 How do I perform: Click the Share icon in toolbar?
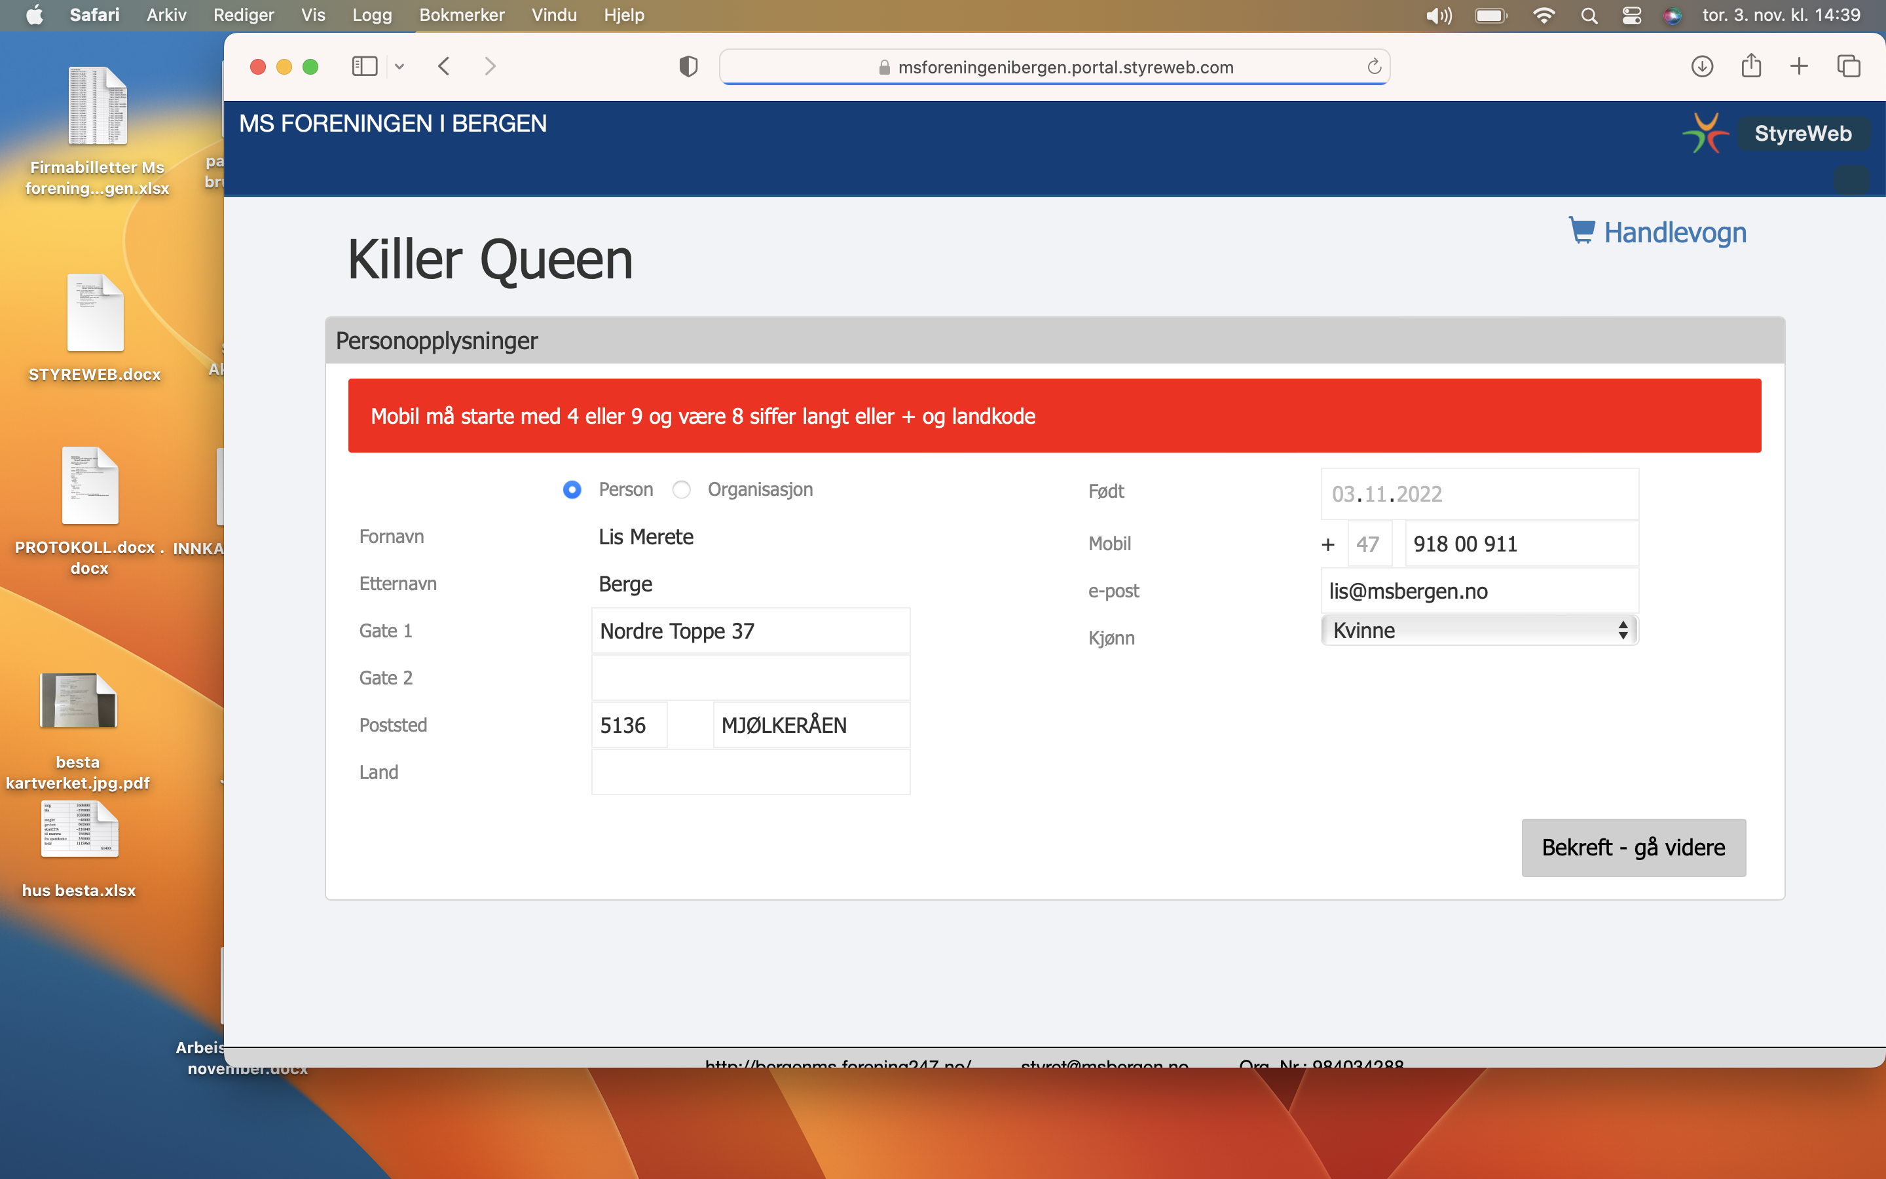point(1750,66)
